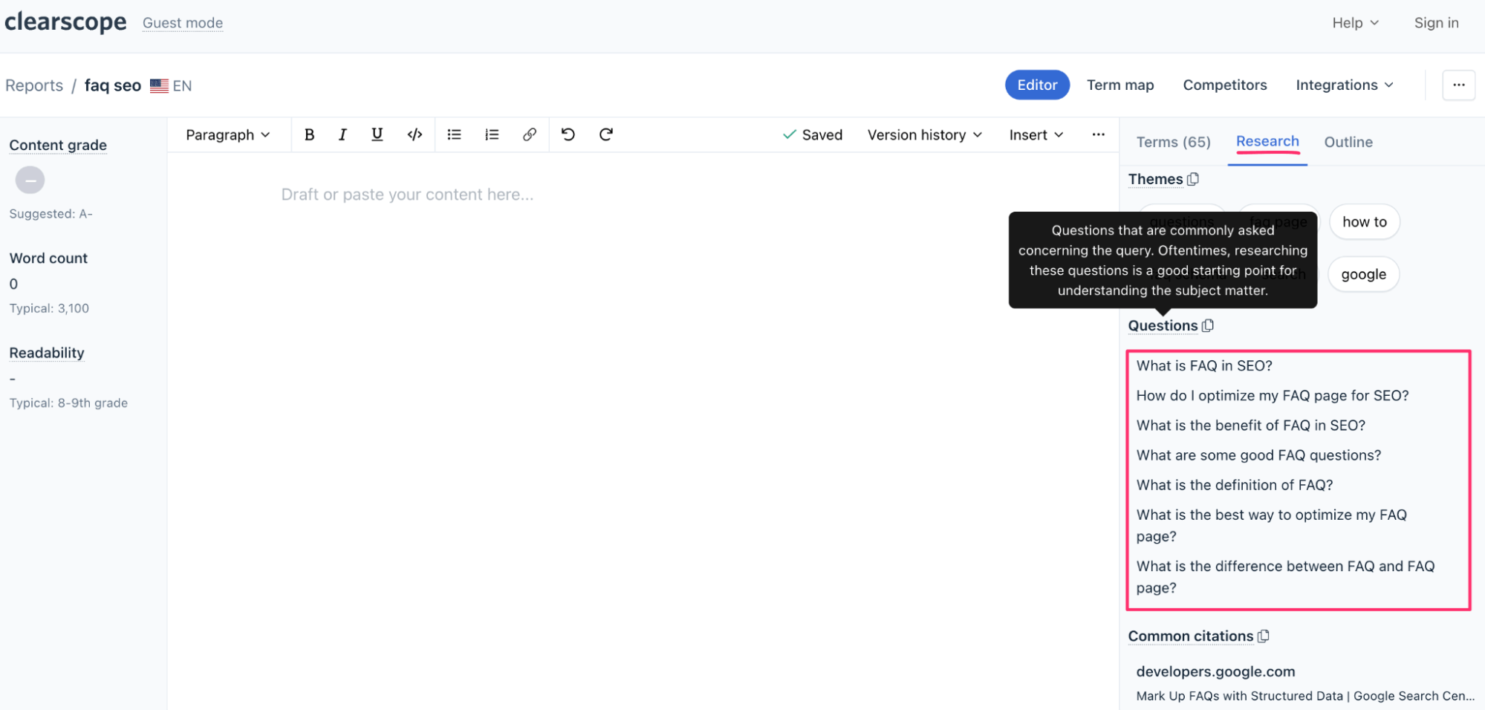The height and width of the screenshot is (710, 1485).
Task: Select the Research tab
Action: [x=1267, y=141]
